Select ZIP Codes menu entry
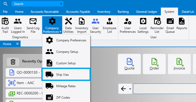Screen dimensions: 196x102 pyautogui.click(x=66, y=97)
